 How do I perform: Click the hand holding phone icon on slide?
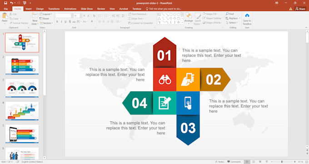[x=187, y=80]
